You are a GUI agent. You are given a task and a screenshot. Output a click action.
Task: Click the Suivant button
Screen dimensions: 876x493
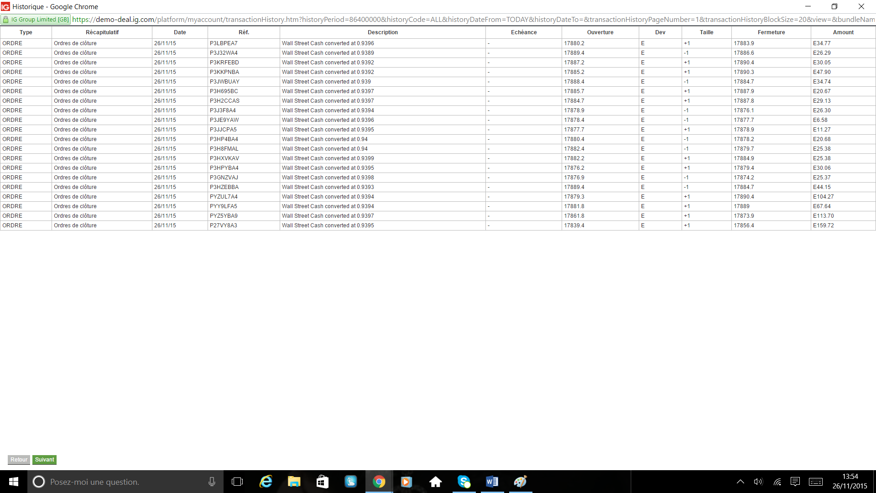[x=44, y=460]
